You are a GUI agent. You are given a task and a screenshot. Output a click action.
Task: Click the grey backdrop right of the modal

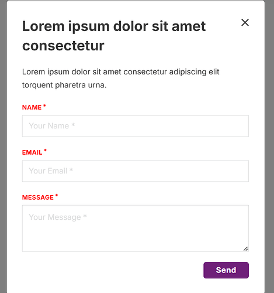point(269,146)
